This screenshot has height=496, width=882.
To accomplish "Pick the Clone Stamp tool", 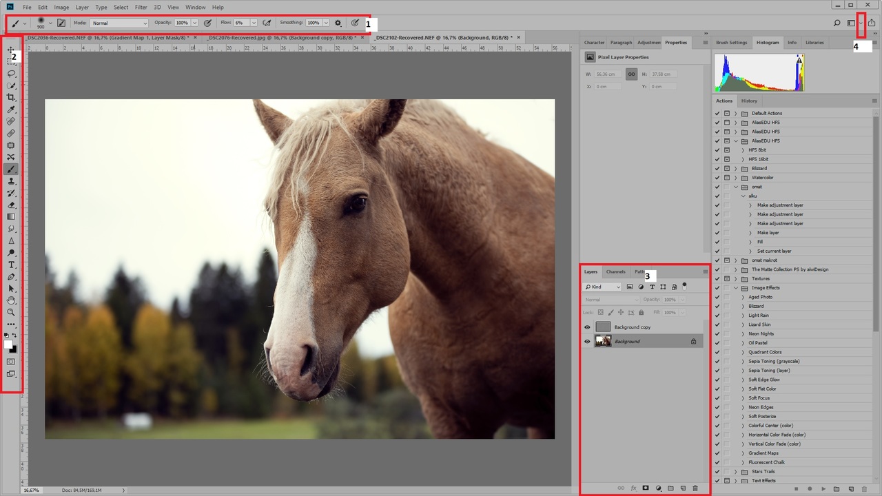I will pos(11,181).
